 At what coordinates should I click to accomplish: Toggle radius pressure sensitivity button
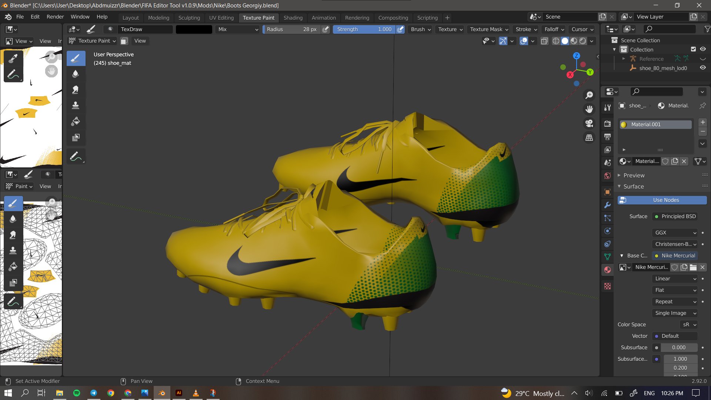(x=326, y=29)
